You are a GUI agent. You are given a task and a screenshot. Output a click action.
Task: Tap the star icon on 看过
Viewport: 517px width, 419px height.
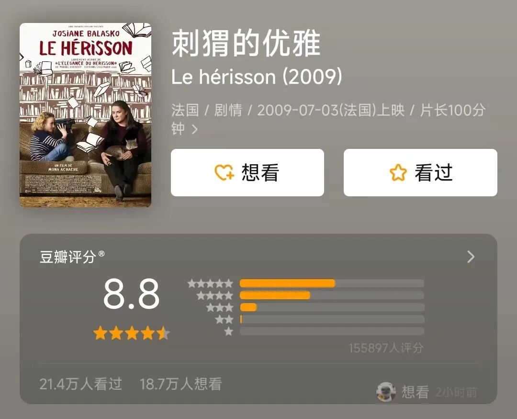[398, 172]
